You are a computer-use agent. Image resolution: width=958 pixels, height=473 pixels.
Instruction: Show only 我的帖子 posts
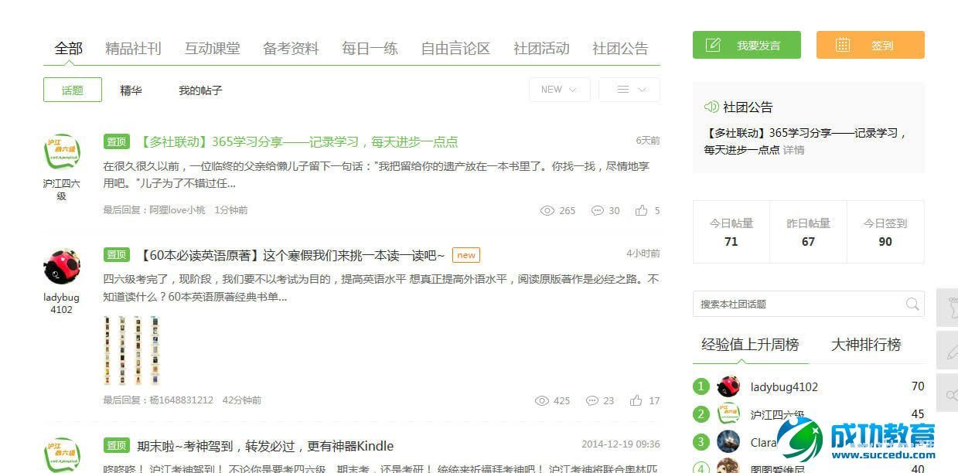coord(200,90)
